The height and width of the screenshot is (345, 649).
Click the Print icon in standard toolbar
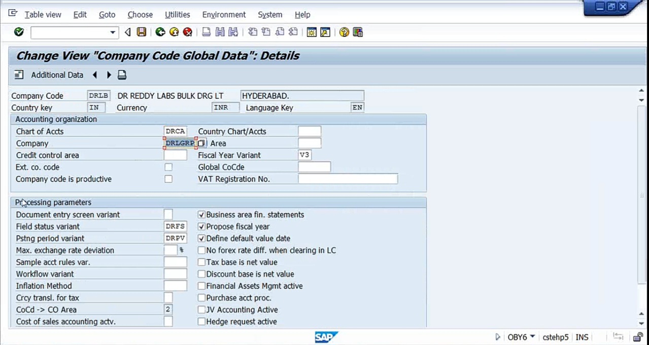pos(206,32)
